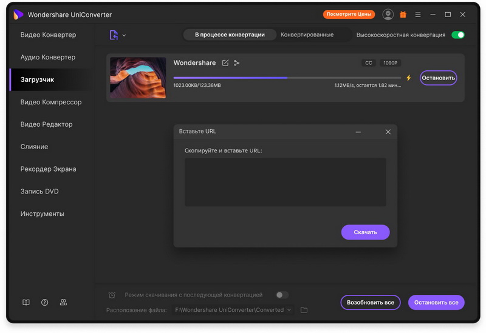Screen dimensions: 486x333
Task: Click the CC subtitles badge
Action: 368,63
